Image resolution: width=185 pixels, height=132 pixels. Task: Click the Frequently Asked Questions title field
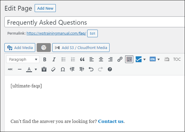point(95,22)
